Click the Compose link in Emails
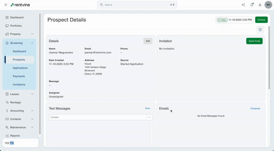Screen dimensions: 274x151 (x=255, y=109)
